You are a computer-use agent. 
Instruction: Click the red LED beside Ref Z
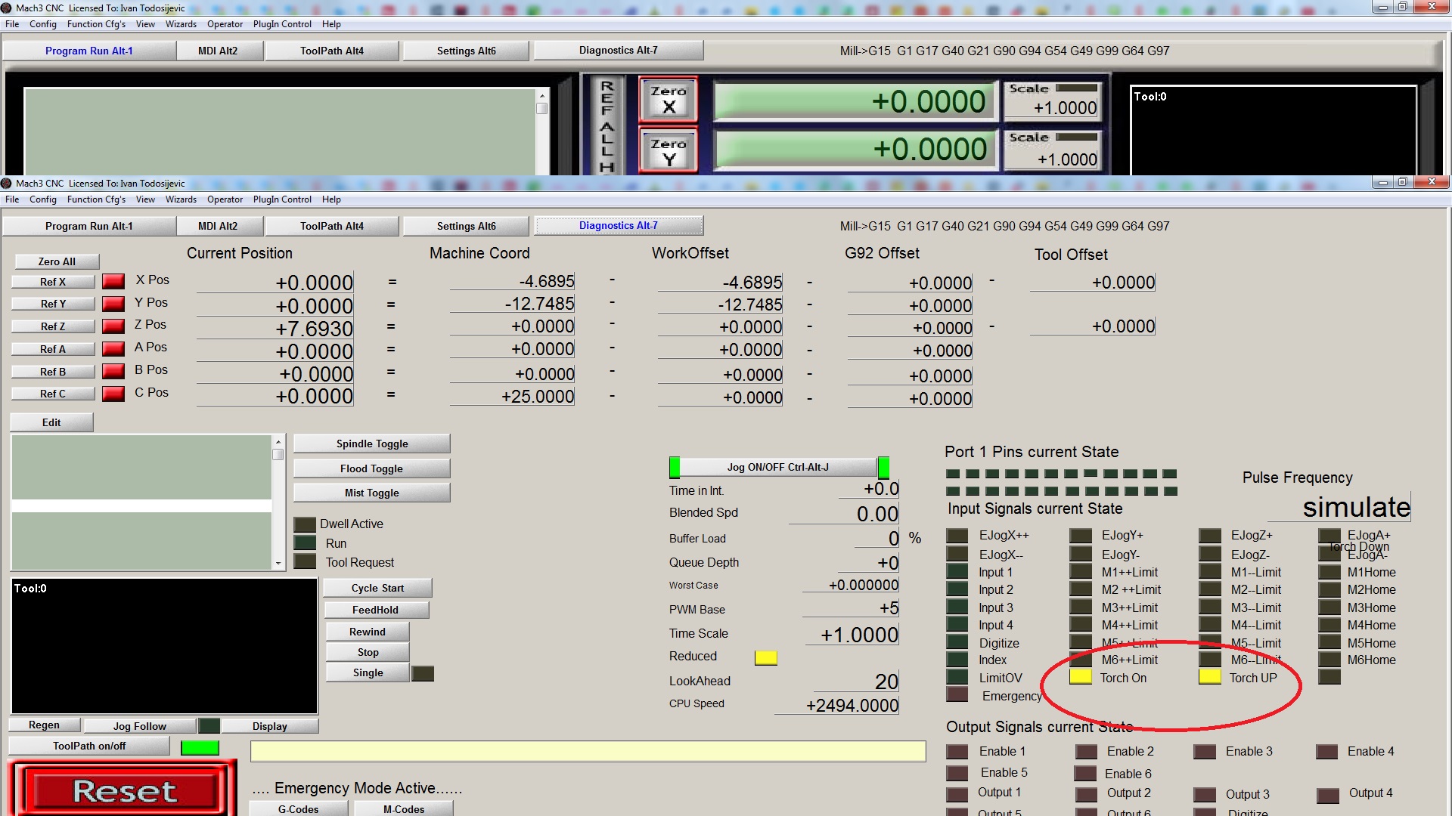tap(113, 326)
